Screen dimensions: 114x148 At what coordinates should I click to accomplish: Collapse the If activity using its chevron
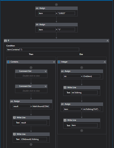107,41
